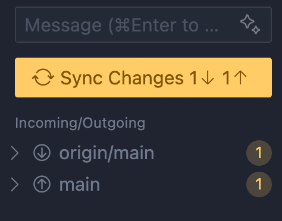Image resolution: width=282 pixels, height=221 pixels.
Task: Generate commit message with the sparkle icon
Action: tap(250, 24)
